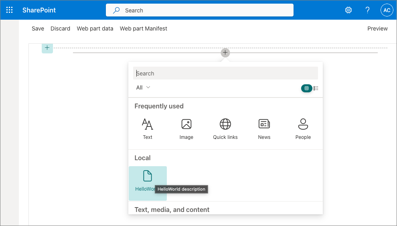Screen dimensions: 397x226
Task: Click the top SharePoint Search box
Action: [x=200, y=10]
